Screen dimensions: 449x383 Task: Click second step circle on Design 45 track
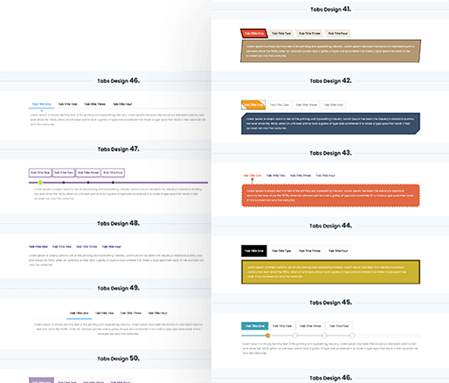tap(295, 336)
